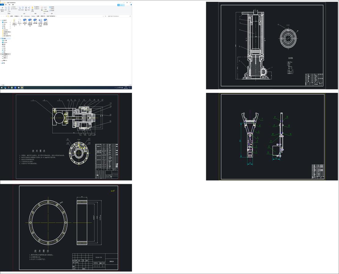Click the Paste icon in Explorer ribbon

[x=9, y=8]
